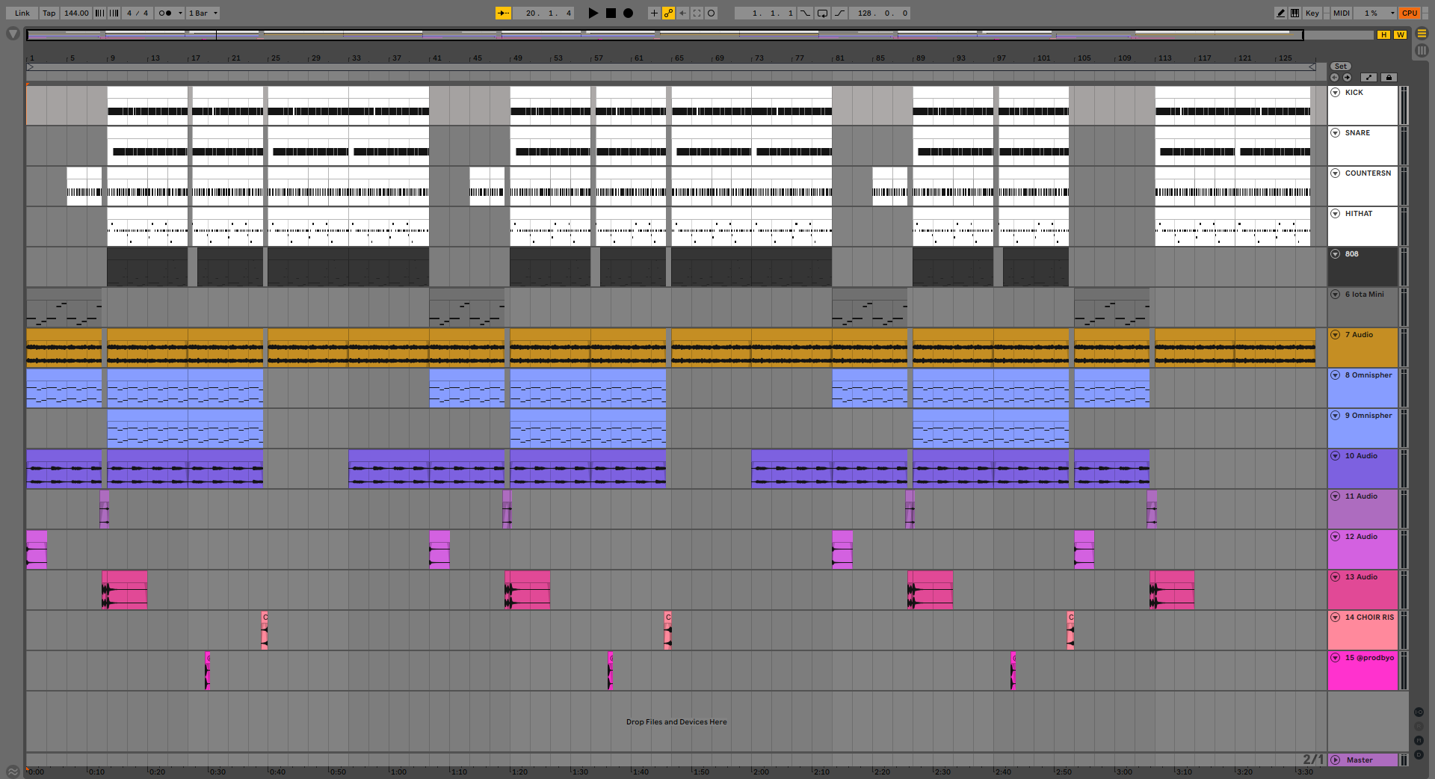This screenshot has width=1435, height=779.
Task: Jump to next locator arrow
Action: (1347, 78)
